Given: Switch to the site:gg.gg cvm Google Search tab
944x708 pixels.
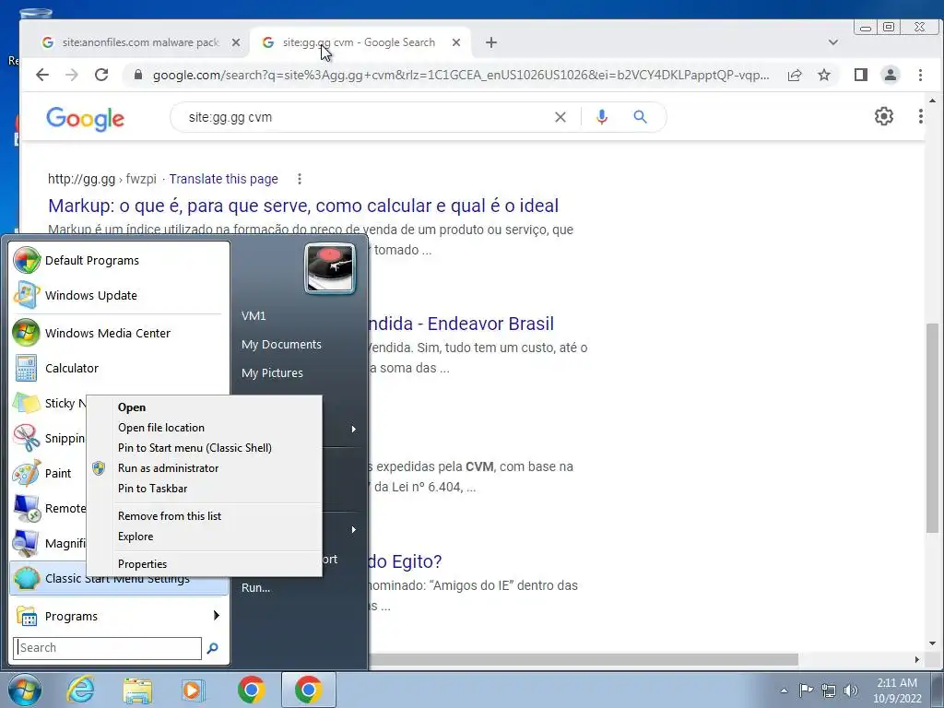Looking at the screenshot, I should [359, 42].
